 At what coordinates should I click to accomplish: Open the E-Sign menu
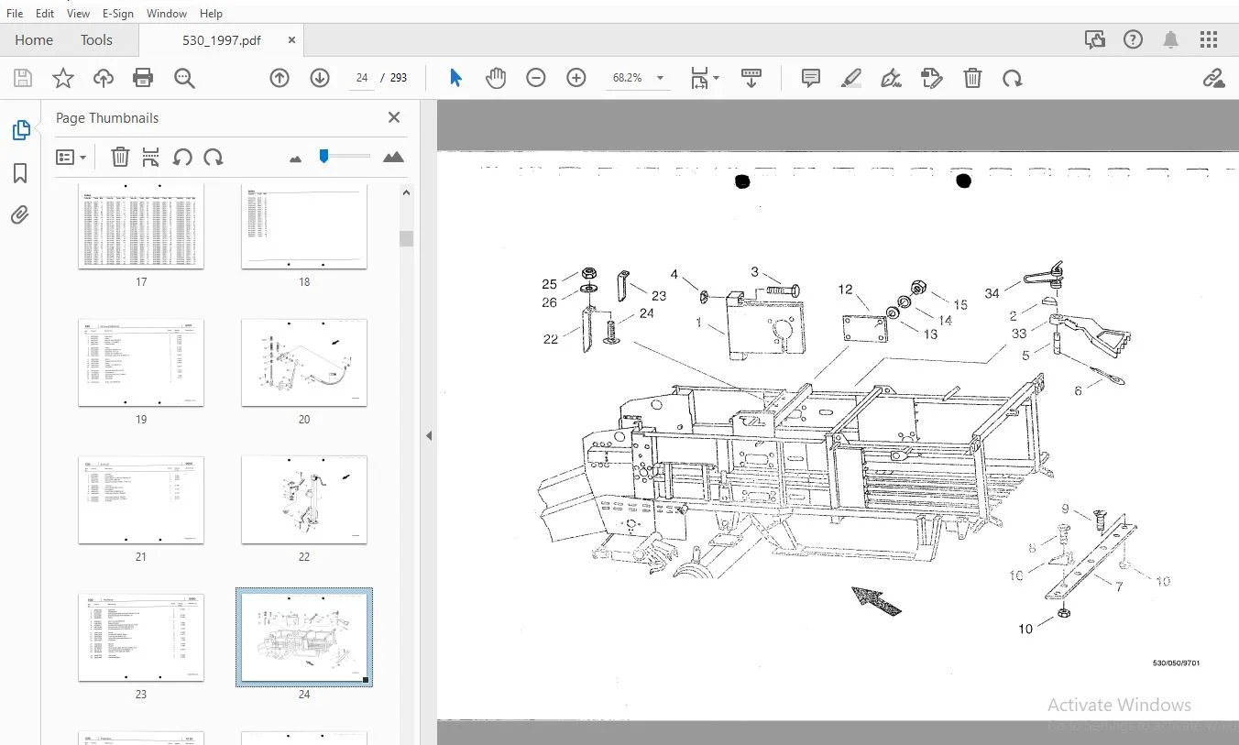118,14
